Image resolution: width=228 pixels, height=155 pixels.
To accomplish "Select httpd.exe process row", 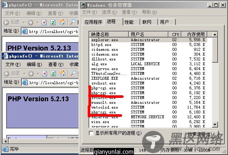I will coord(148,44).
